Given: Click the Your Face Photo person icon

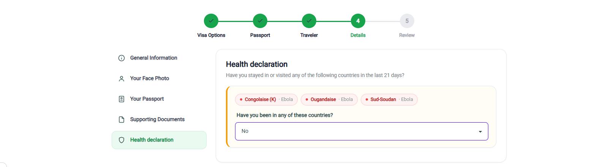Looking at the screenshot, I should coord(122,79).
